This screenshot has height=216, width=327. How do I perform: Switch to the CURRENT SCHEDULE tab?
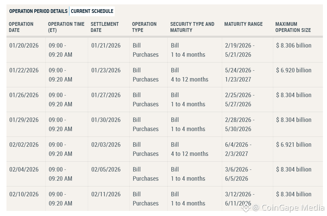(92, 11)
